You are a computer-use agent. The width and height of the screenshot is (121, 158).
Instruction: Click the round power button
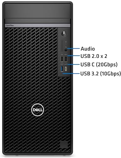(64, 34)
